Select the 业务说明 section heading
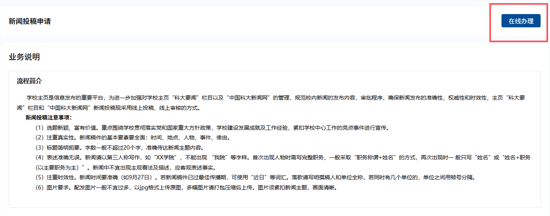 (x=24, y=57)
